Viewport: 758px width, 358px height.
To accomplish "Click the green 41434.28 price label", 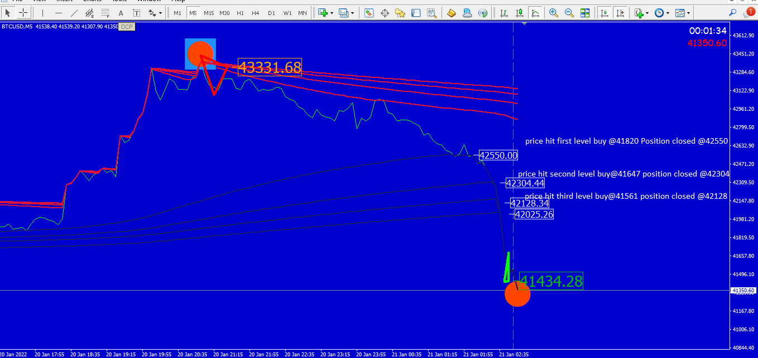I will click(551, 281).
